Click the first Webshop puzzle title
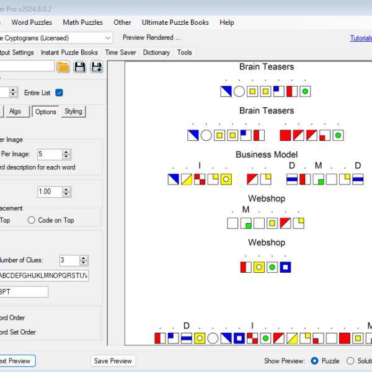 click(267, 198)
